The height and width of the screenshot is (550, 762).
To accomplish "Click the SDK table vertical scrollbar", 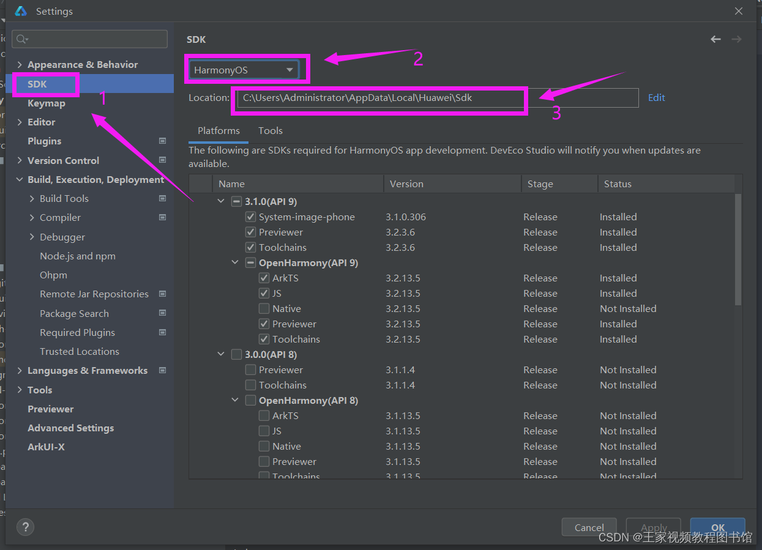I will 738,249.
